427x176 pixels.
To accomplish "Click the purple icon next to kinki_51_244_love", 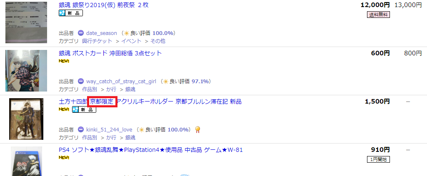I will click(x=80, y=129).
